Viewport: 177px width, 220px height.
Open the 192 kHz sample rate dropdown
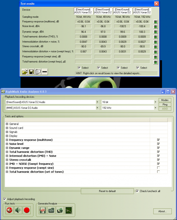[155, 108]
